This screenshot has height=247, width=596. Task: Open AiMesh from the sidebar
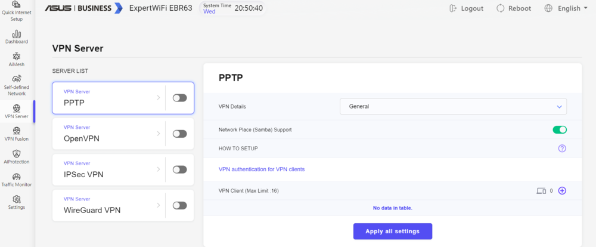(17, 56)
